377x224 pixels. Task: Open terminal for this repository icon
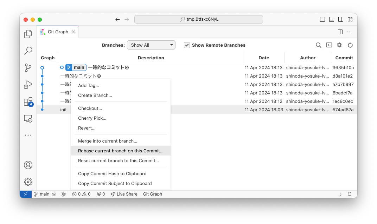[329, 45]
